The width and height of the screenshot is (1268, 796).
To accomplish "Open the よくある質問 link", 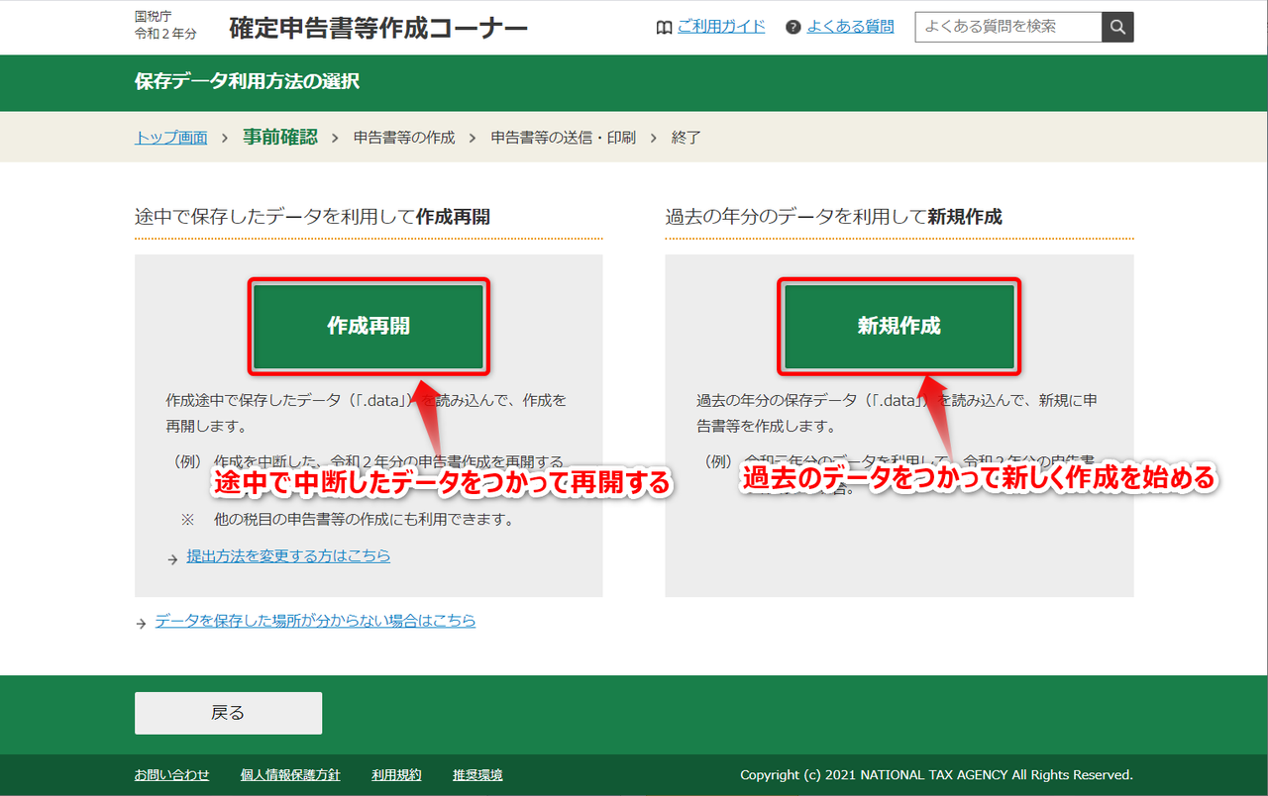I will 850,27.
